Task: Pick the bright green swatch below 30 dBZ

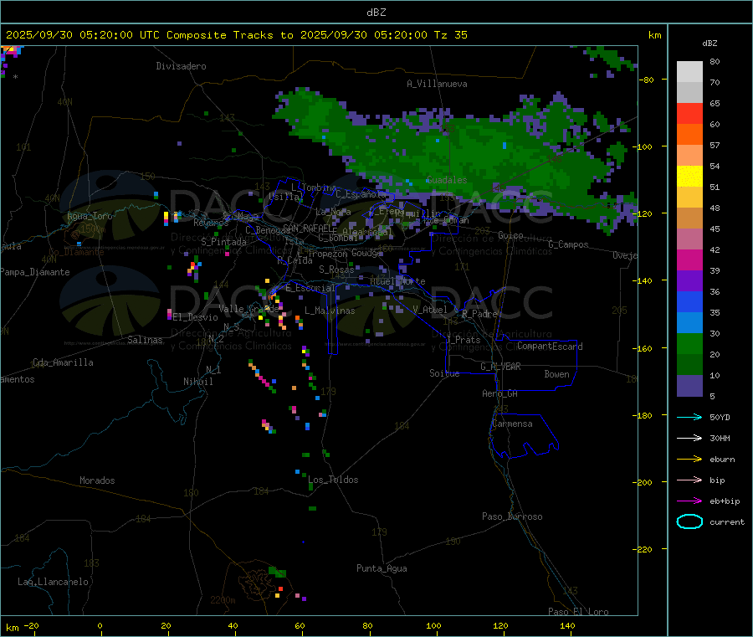Action: [689, 343]
